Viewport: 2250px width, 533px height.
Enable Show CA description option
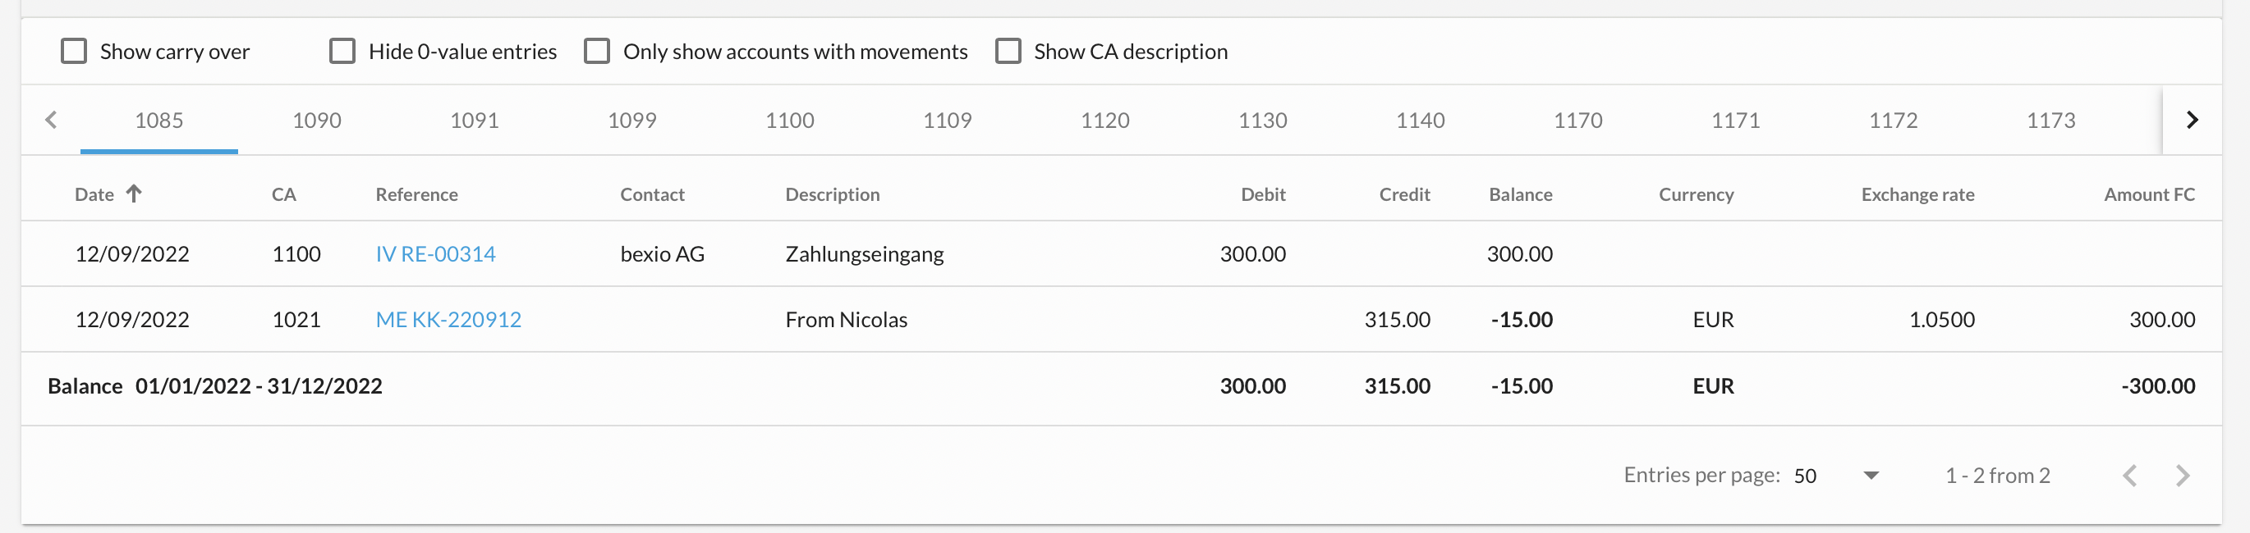[x=1008, y=52]
